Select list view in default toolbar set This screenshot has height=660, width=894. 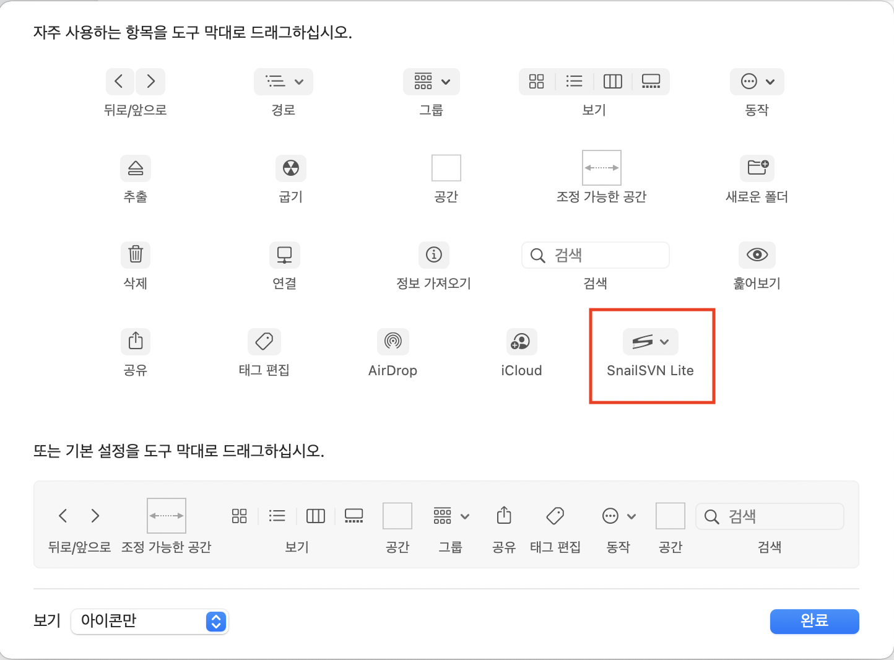click(x=277, y=516)
